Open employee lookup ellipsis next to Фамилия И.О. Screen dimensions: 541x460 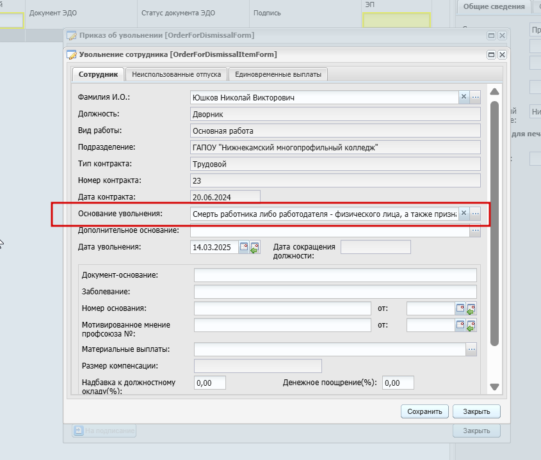pos(475,97)
